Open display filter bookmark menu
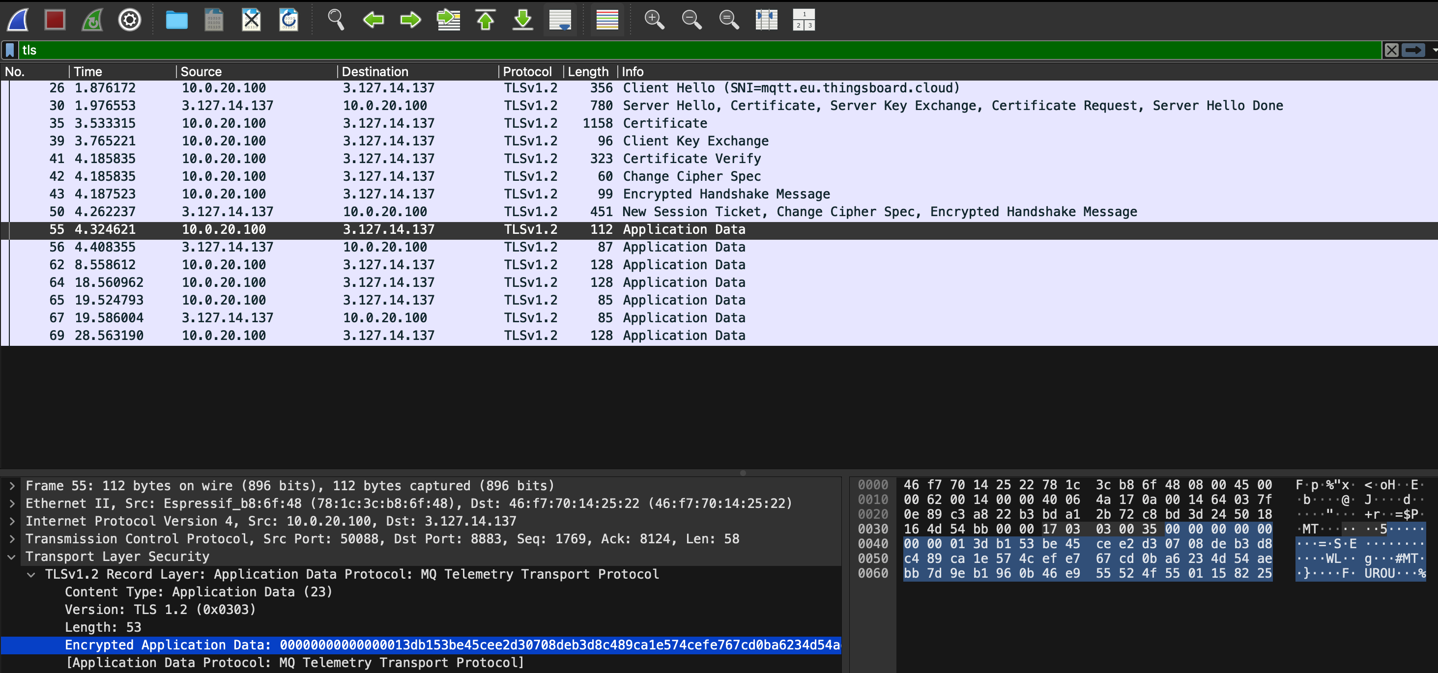The width and height of the screenshot is (1438, 673). coord(9,50)
